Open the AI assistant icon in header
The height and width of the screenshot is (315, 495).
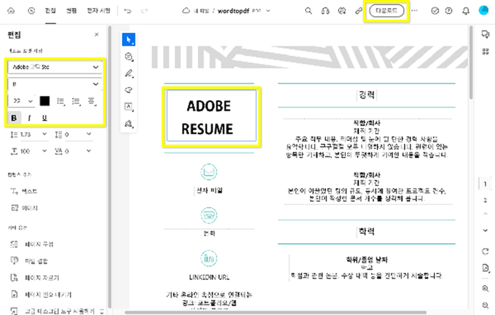[x=342, y=11]
